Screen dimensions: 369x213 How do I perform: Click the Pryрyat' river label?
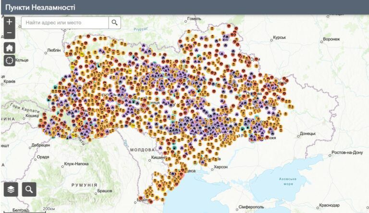point(140,29)
